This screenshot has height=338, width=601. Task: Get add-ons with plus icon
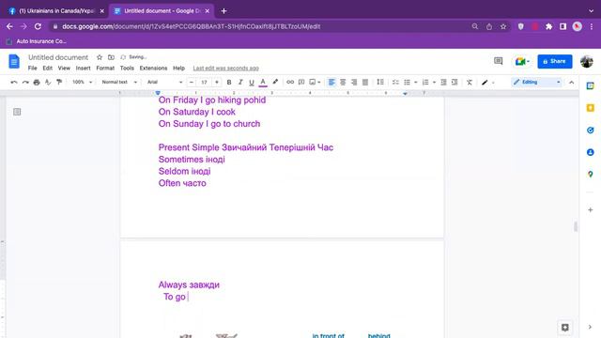591,210
